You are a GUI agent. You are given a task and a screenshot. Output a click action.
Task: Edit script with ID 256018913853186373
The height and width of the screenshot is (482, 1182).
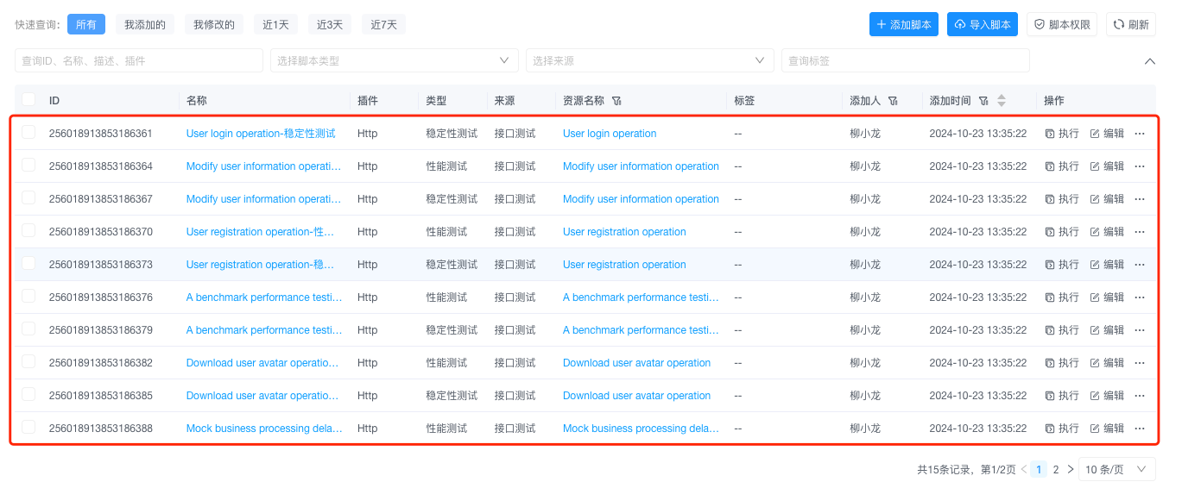(x=1107, y=265)
